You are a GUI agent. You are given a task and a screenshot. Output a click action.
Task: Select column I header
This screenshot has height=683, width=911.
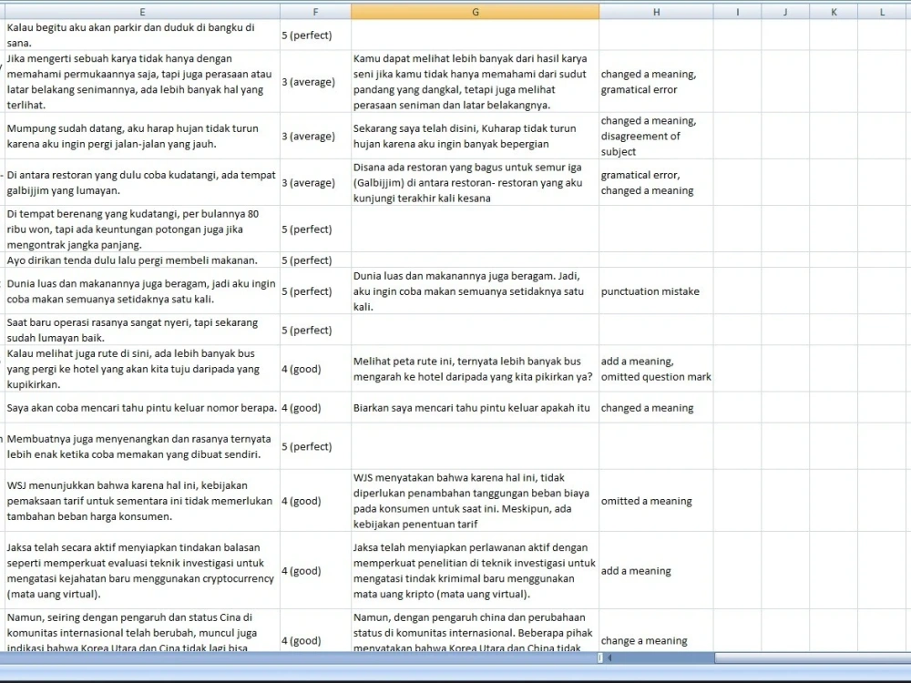(737, 12)
